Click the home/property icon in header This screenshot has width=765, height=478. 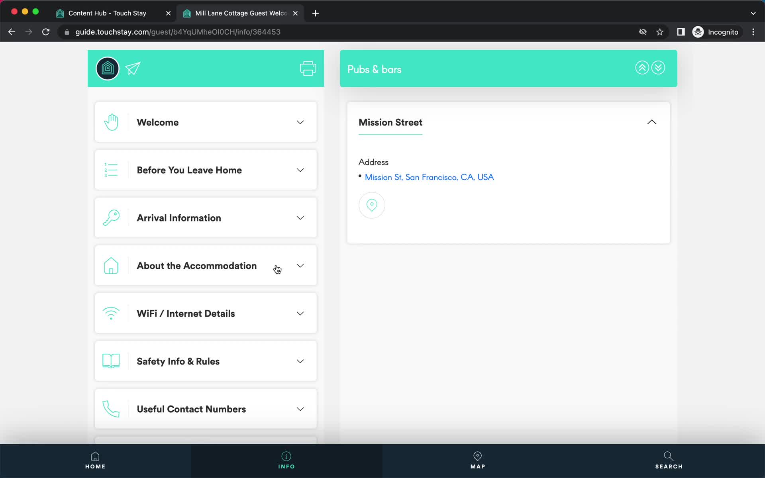pos(108,68)
